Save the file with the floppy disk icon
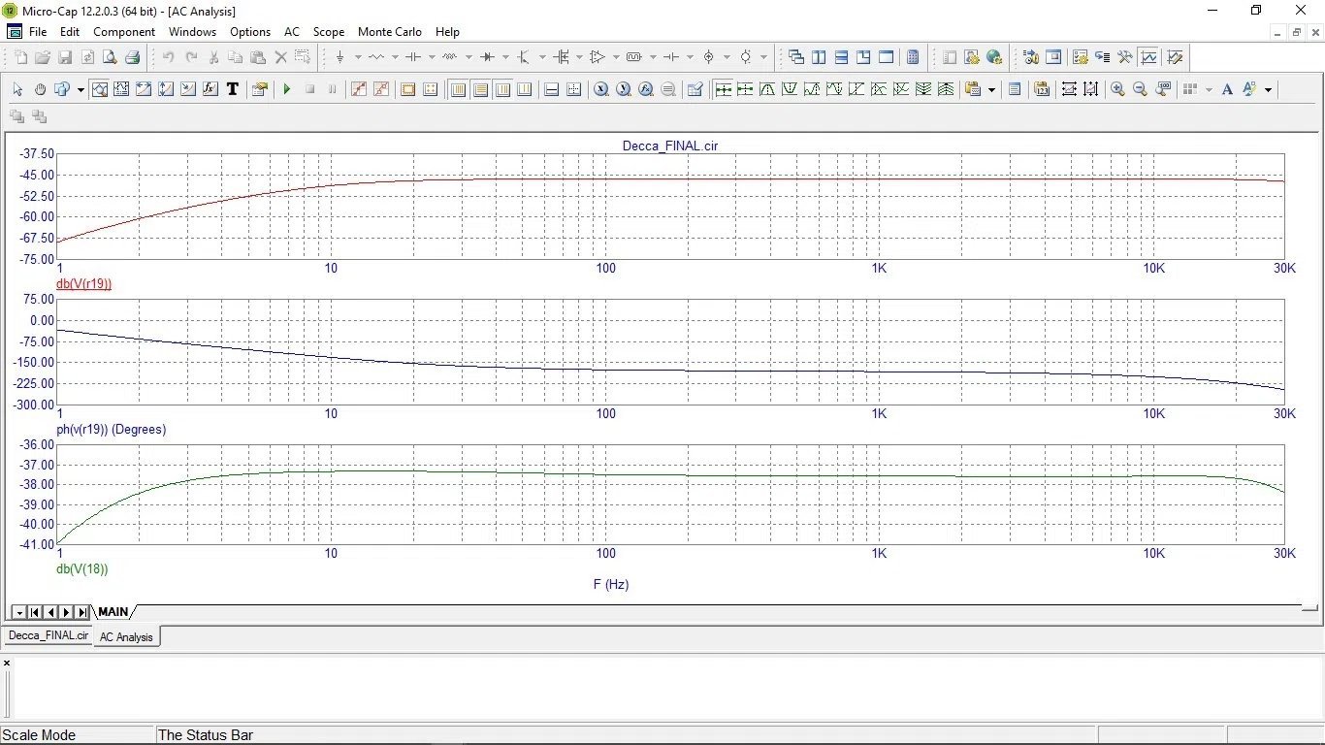 tap(65, 57)
